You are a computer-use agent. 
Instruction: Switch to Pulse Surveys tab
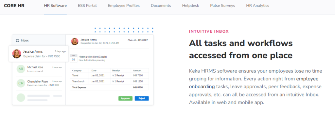coord(222,6)
